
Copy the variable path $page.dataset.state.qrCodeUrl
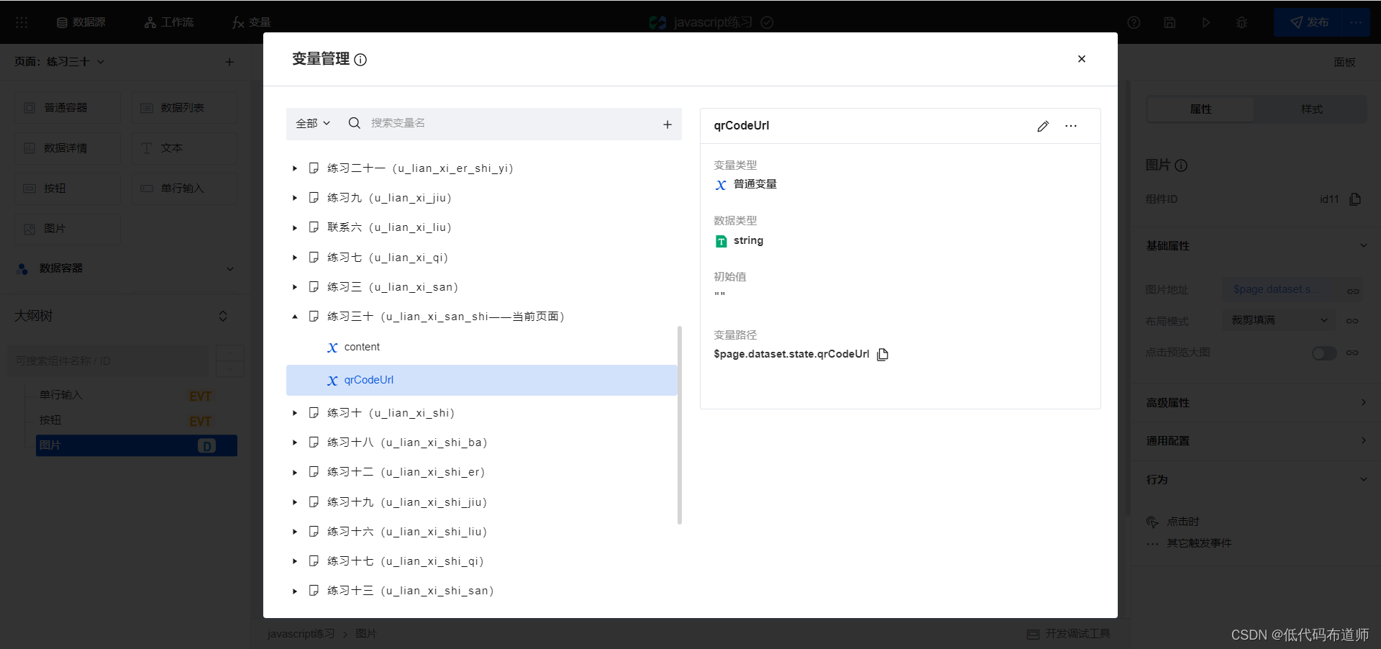[883, 354]
